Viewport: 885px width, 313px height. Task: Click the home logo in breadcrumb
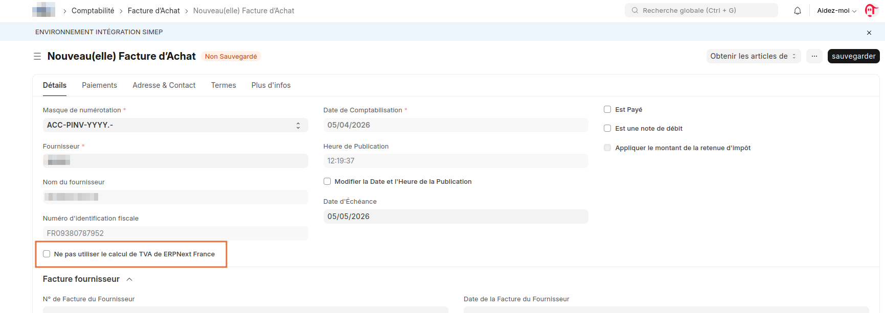(x=43, y=10)
